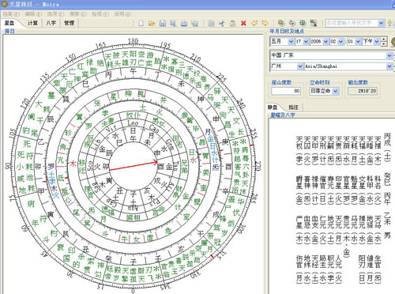Viewport: 395px width, 294px height.
Task: Click the red X delete icon
Action: tap(243, 23)
